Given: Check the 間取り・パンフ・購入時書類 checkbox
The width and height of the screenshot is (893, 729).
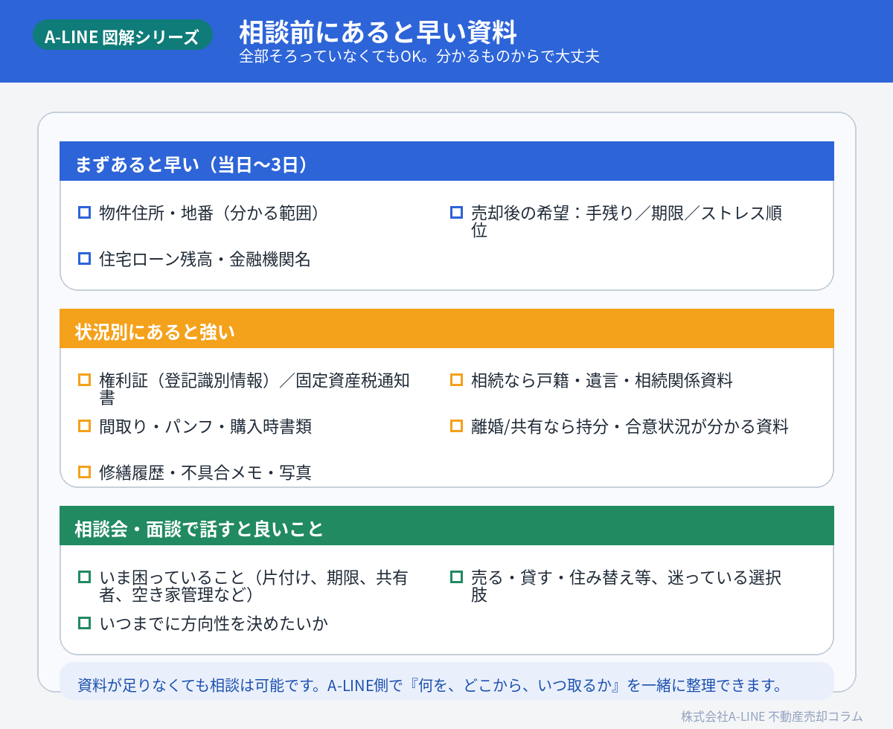Looking at the screenshot, I should (85, 426).
